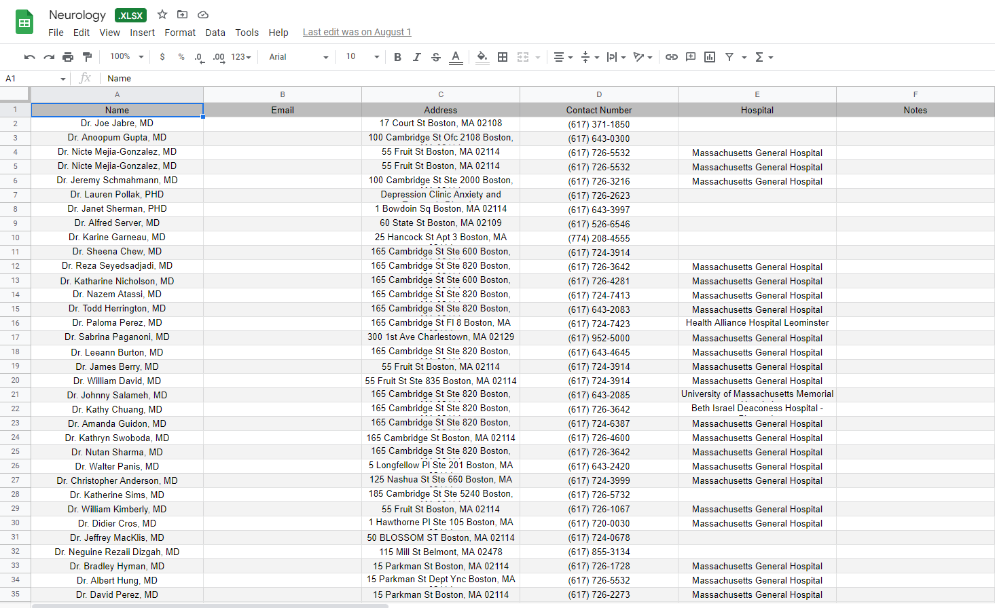995x608 pixels.
Task: Select column C header
Action: click(441, 94)
